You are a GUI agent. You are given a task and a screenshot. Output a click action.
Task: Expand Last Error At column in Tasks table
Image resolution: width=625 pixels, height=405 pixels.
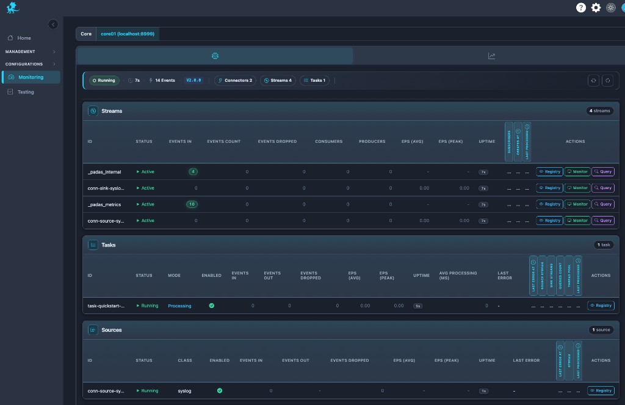tap(533, 276)
